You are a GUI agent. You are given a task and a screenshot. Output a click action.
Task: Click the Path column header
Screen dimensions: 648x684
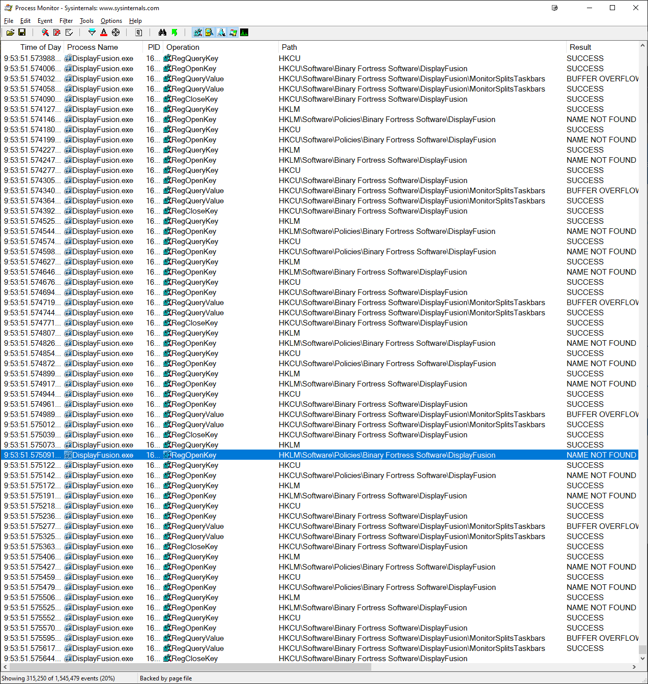(x=289, y=47)
